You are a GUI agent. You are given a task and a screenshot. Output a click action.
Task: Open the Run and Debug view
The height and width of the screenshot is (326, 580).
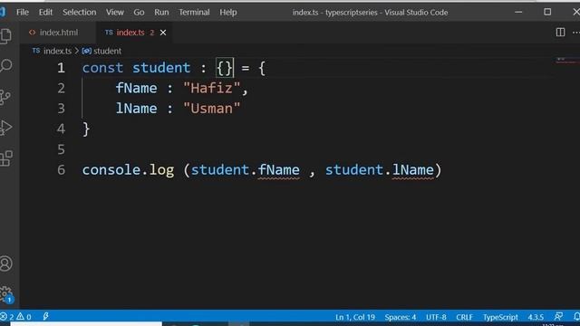click(5, 128)
